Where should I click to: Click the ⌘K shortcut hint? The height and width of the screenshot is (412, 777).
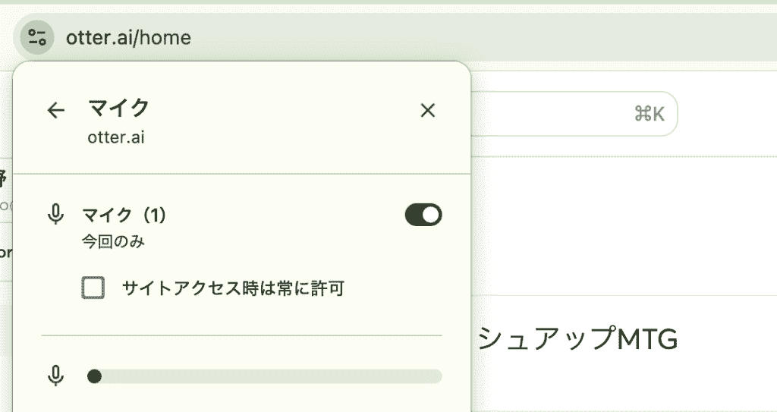tap(650, 114)
